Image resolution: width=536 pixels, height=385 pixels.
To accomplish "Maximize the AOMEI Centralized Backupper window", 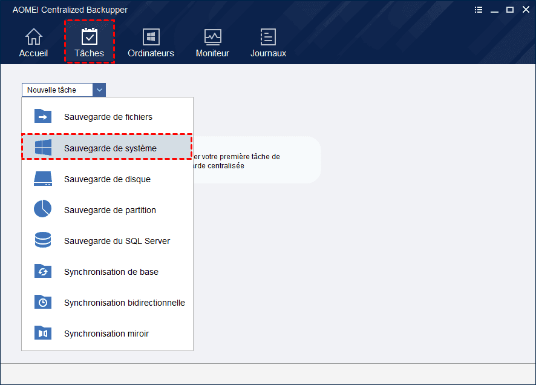I will [510, 10].
